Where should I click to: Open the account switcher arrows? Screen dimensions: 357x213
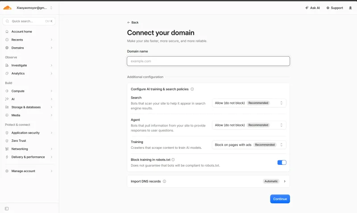click(x=51, y=8)
